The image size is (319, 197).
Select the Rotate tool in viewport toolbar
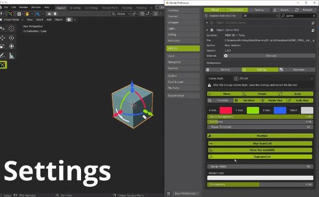coord(11,38)
